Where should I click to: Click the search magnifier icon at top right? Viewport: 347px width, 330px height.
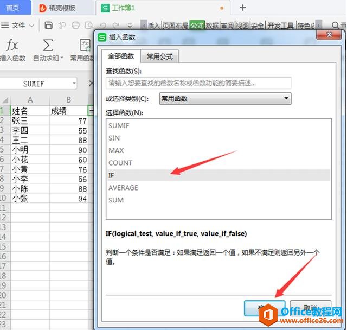(335, 26)
